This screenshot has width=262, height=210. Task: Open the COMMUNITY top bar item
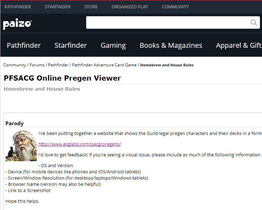175,7
